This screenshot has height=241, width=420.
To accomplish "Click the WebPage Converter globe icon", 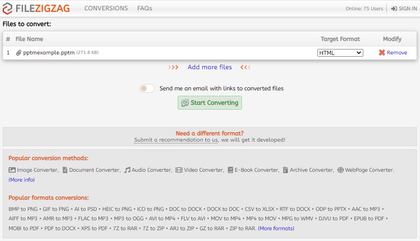I will pyautogui.click(x=340, y=170).
